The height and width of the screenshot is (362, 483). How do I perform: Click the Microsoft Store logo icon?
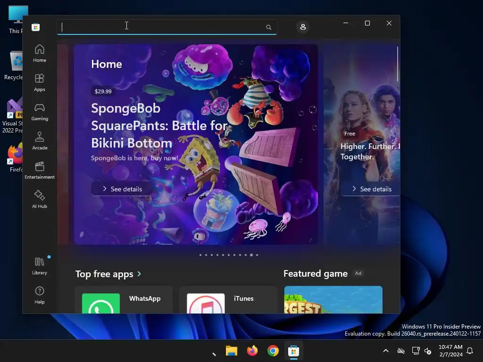[x=36, y=27]
